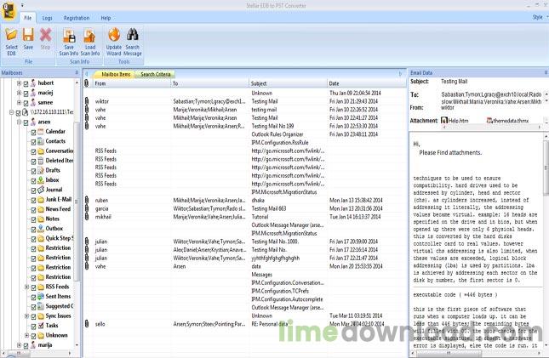Toggle the maciej mailbox checkbox
The width and height of the screenshot is (549, 358).
26,94
